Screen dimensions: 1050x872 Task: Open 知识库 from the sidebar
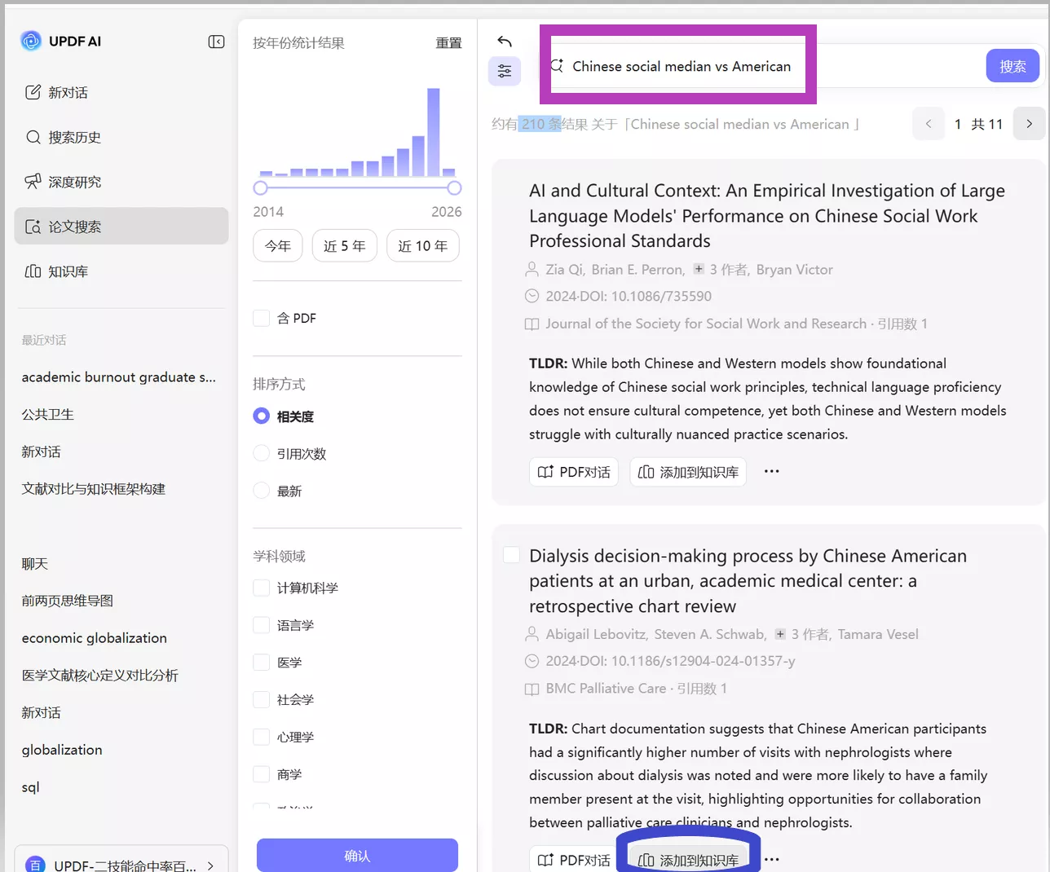click(68, 271)
